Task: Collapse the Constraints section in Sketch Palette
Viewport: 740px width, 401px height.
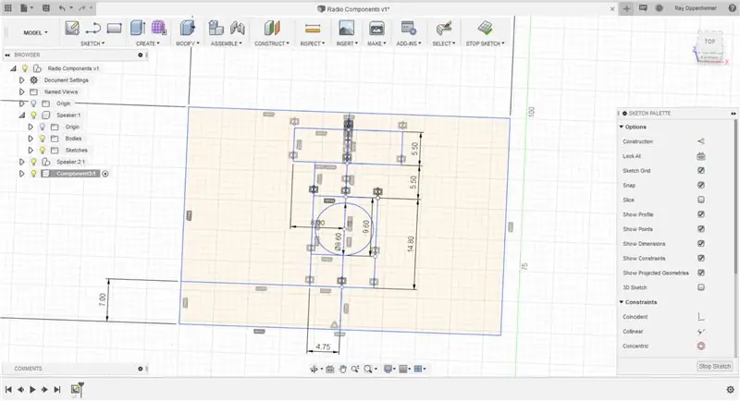Action: tap(622, 302)
